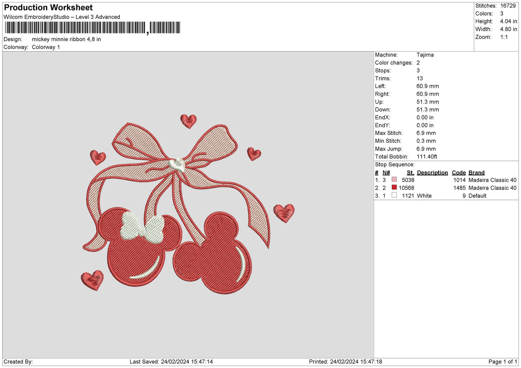Click the Colors value 3 in header
This screenshot has height=368, width=521.
pyautogui.click(x=502, y=13)
